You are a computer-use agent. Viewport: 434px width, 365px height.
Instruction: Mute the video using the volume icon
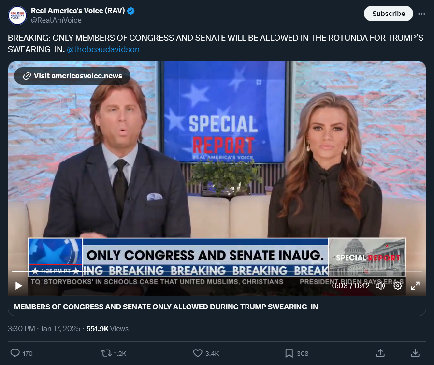[x=380, y=286]
